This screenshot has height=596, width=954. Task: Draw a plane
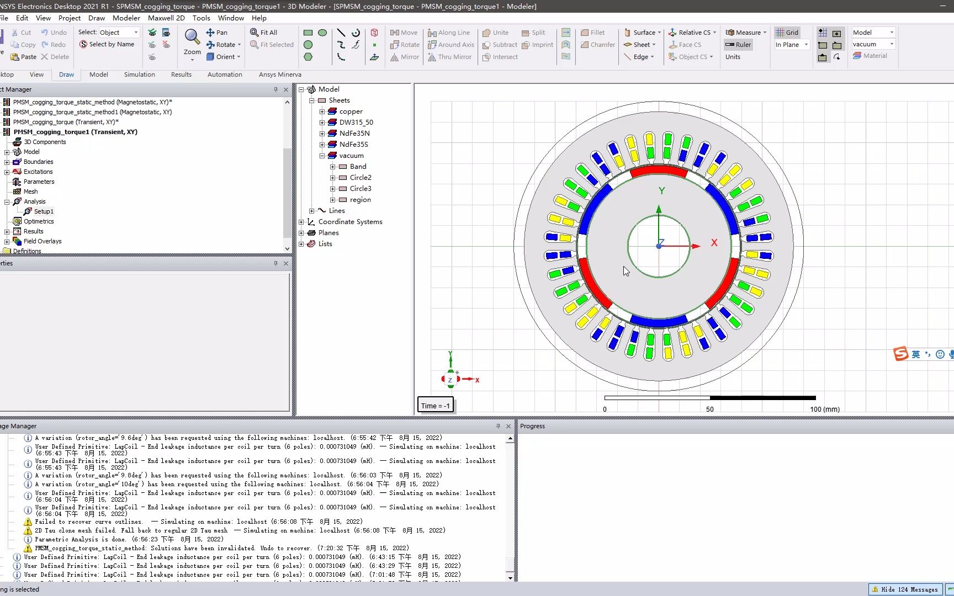tap(374, 57)
